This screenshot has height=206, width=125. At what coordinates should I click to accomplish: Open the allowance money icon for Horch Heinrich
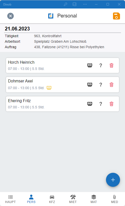point(90,65)
